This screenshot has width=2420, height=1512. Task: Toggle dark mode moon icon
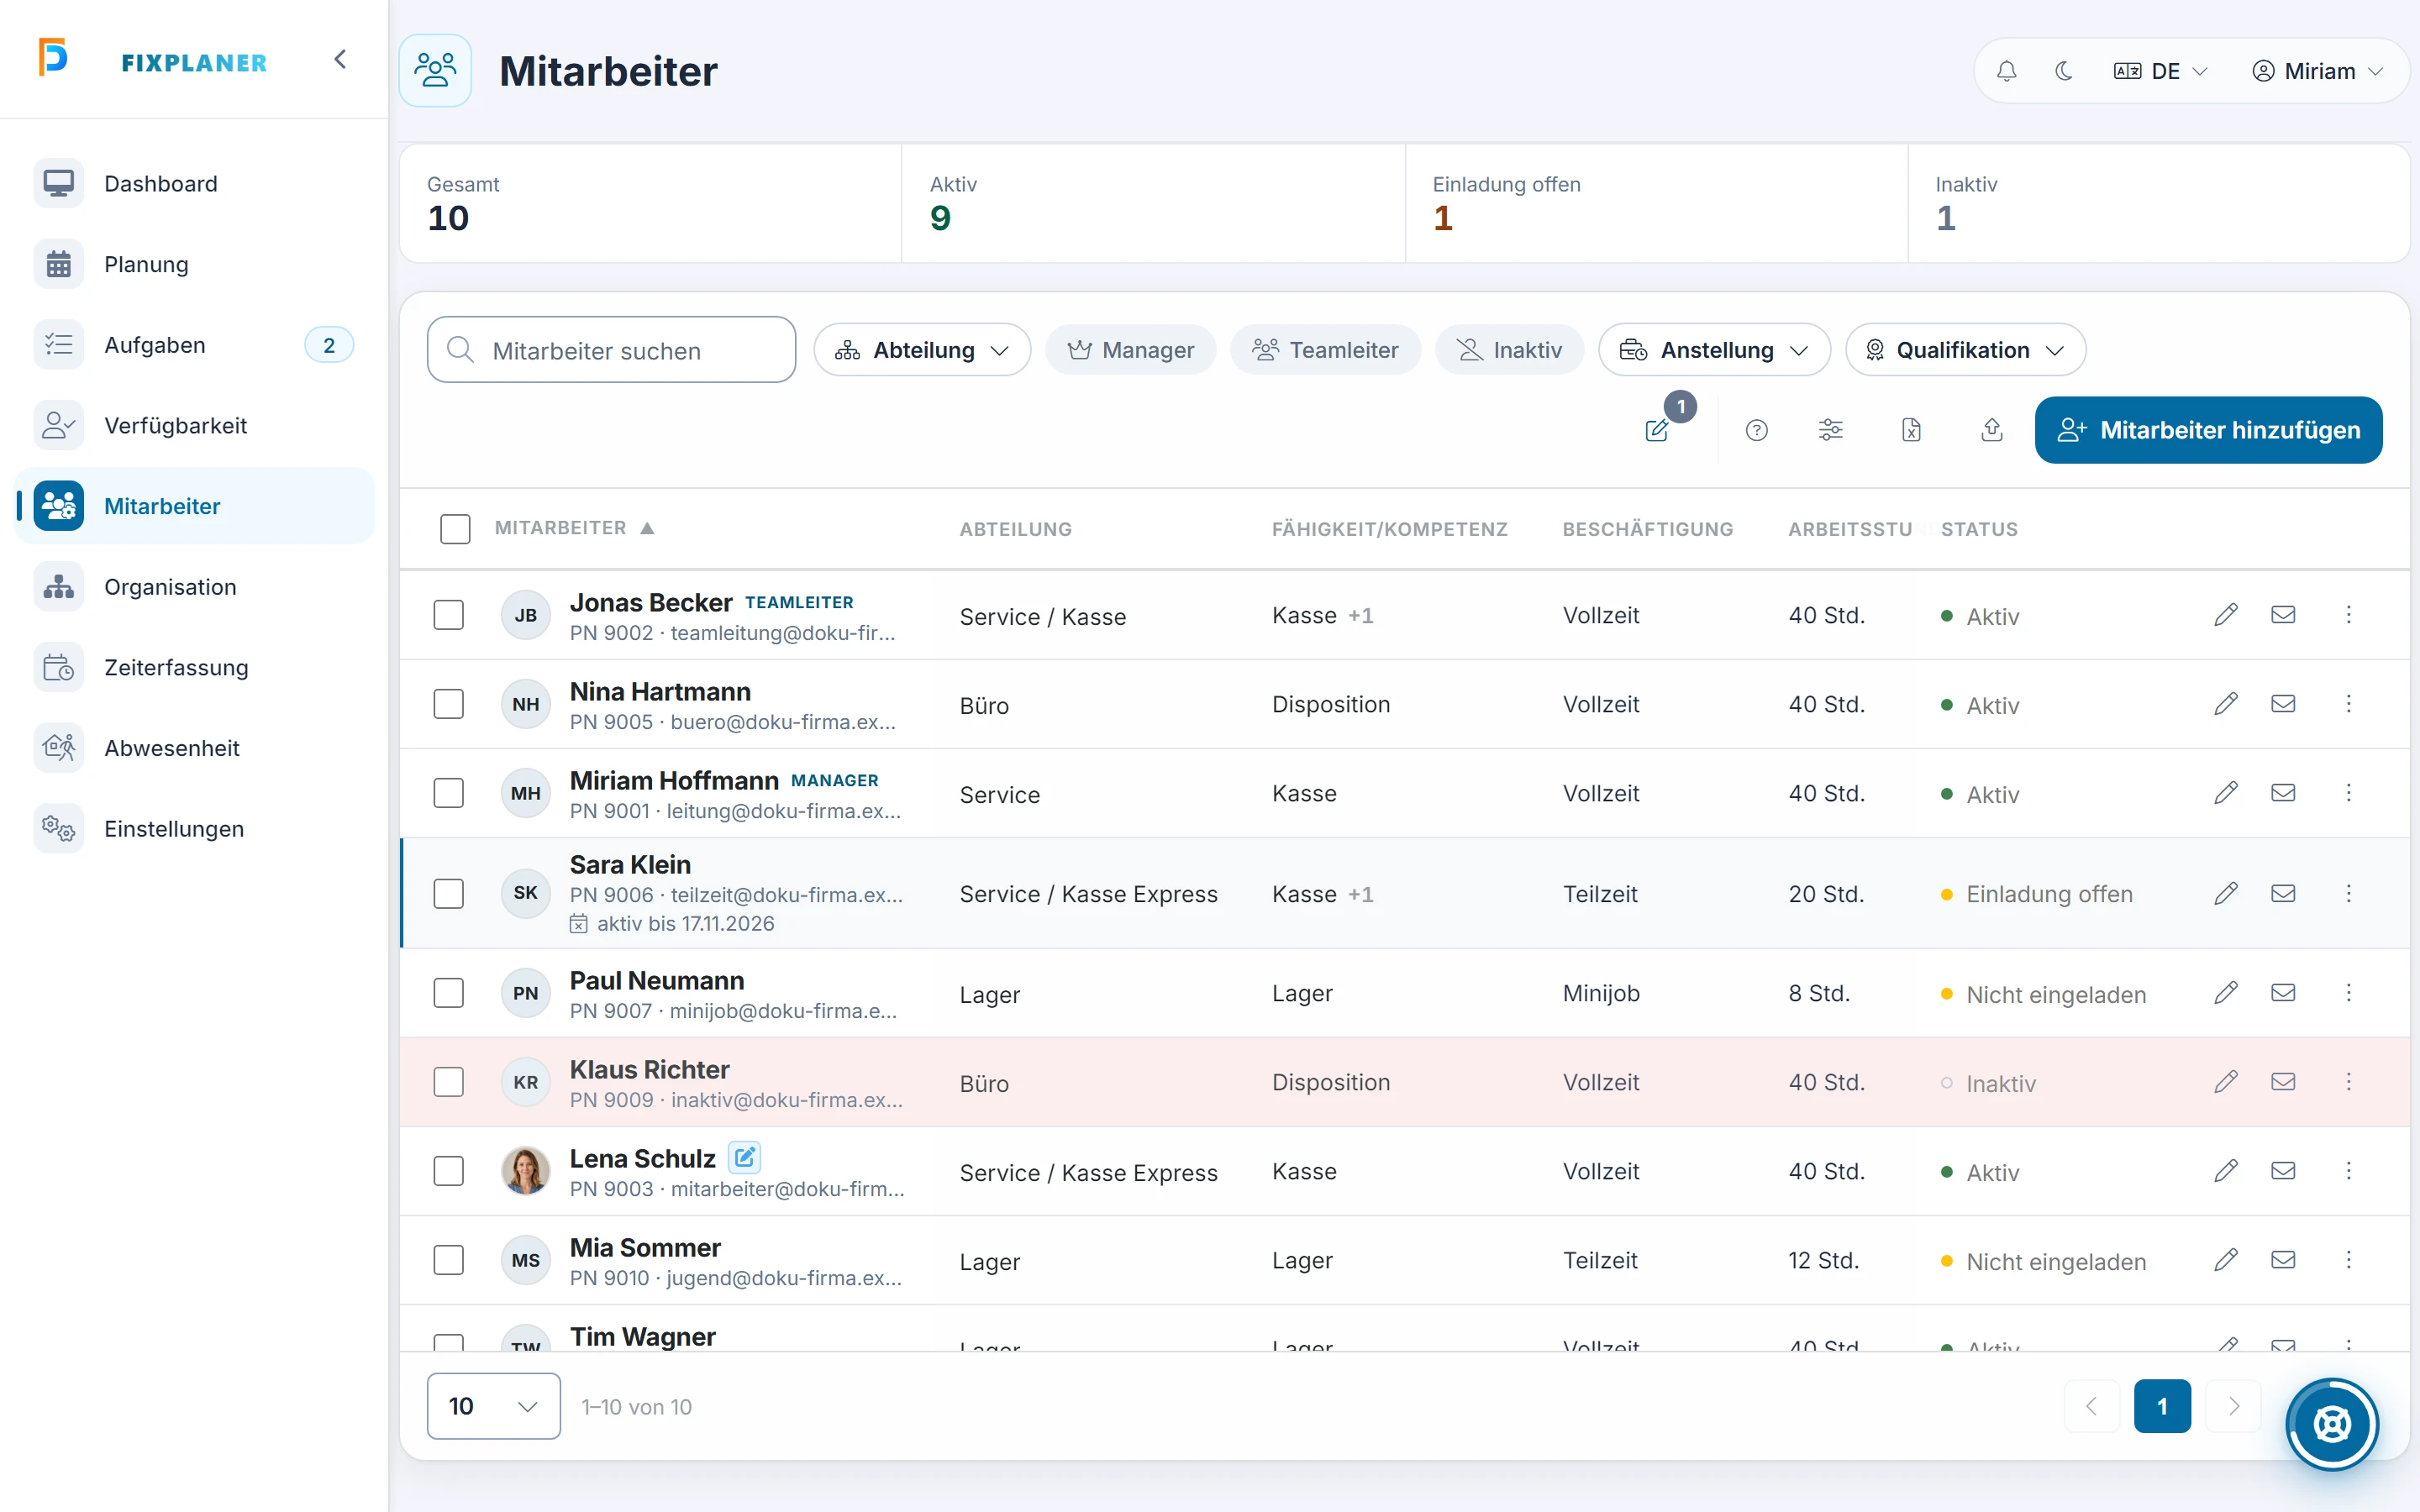(x=2063, y=71)
